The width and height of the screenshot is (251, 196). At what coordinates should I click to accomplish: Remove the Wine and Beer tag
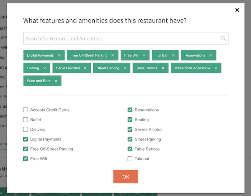pos(56,81)
